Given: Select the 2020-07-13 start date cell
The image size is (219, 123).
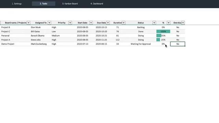Looking at the screenshot, I should (82, 44).
